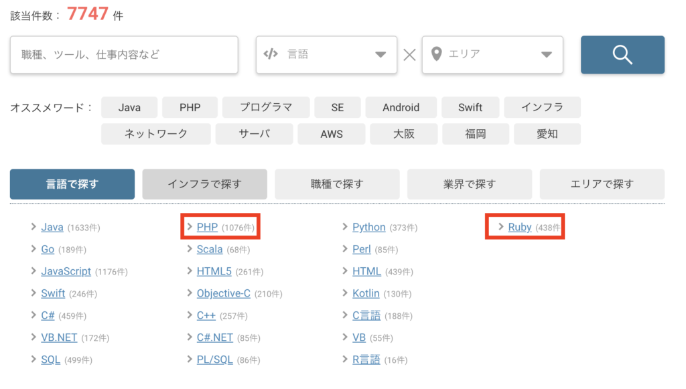The width and height of the screenshot is (686, 389).
Task: Select the PHP recommended keyword chip
Action: [x=190, y=108]
